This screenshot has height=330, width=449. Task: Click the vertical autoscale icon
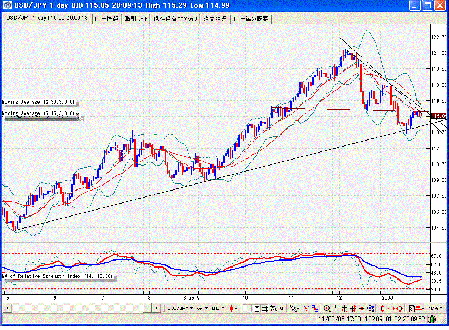tap(257, 308)
